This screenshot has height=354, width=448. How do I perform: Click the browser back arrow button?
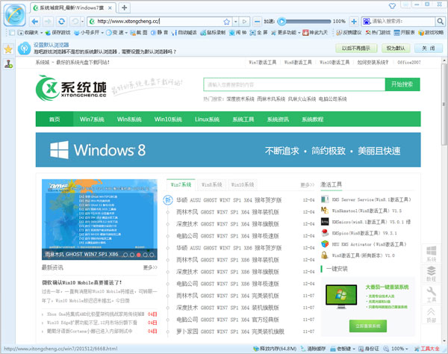click(x=35, y=22)
